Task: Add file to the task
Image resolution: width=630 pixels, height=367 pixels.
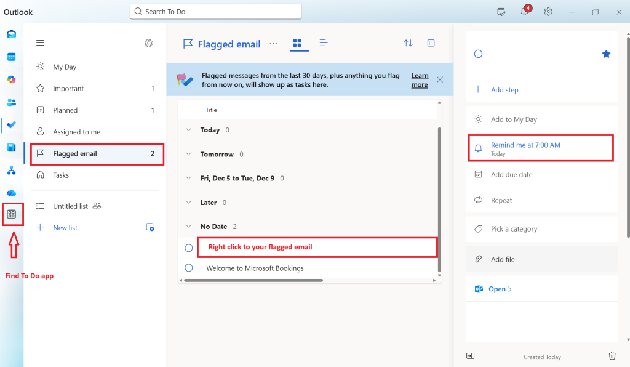Action: tap(541, 259)
